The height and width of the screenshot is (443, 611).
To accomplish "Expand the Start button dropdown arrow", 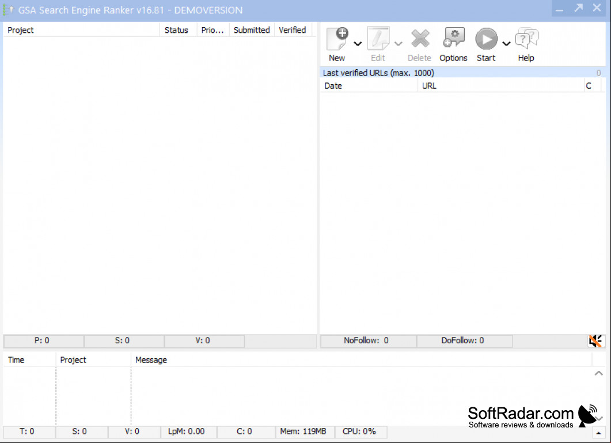I will [x=506, y=44].
